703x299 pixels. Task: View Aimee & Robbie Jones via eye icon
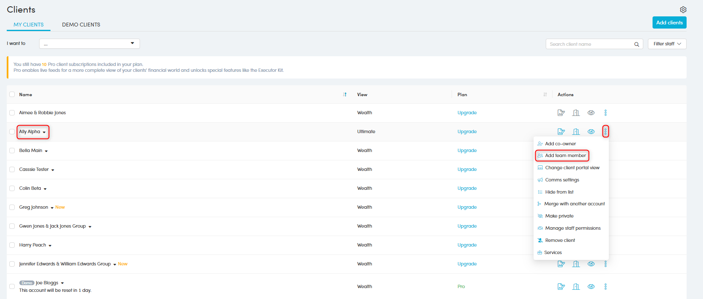pyautogui.click(x=591, y=113)
